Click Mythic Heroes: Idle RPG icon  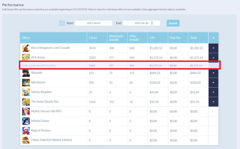(26, 111)
